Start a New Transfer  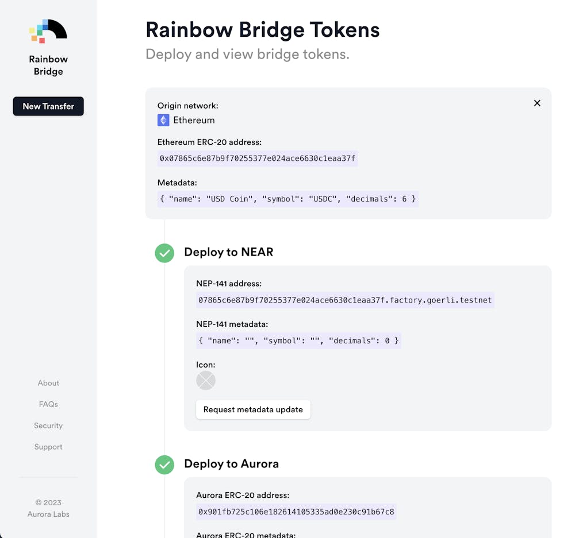(48, 106)
